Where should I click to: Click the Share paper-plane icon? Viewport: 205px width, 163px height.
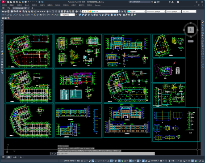(39, 2)
